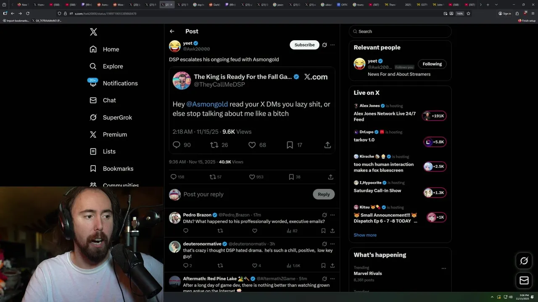Click the browser address bar URL
Viewport: 538px width, 302px height.
(105, 13)
